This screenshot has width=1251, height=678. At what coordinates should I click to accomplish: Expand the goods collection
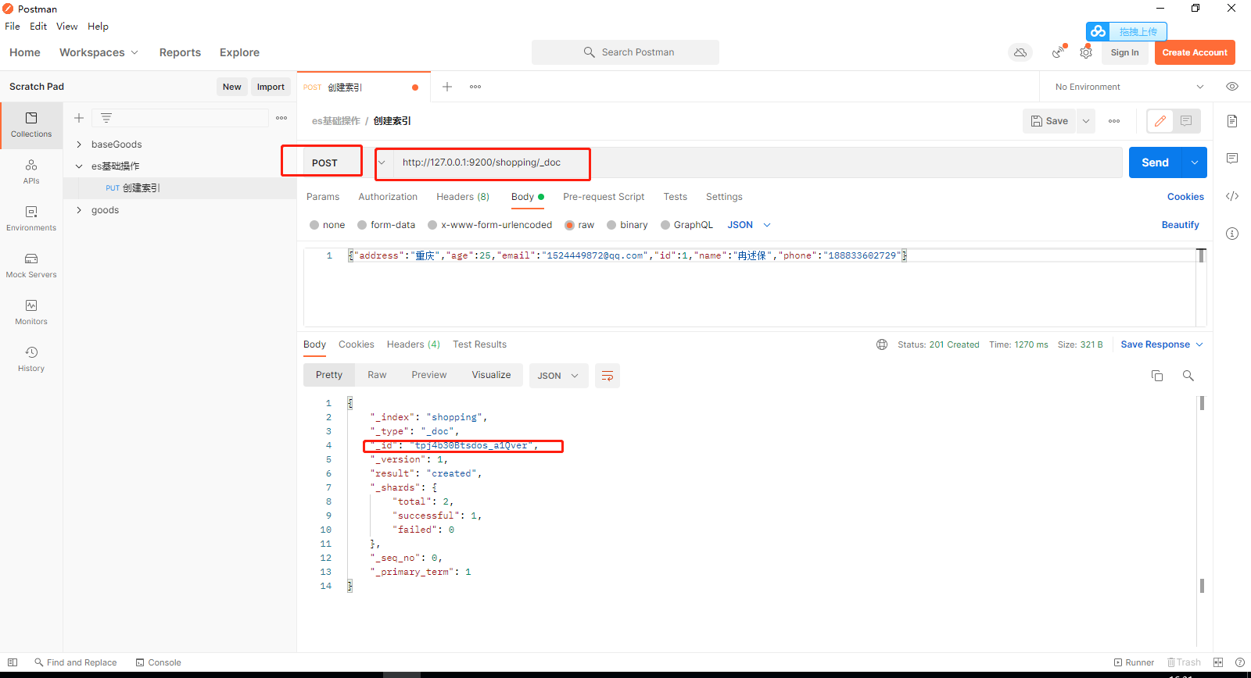click(x=79, y=210)
